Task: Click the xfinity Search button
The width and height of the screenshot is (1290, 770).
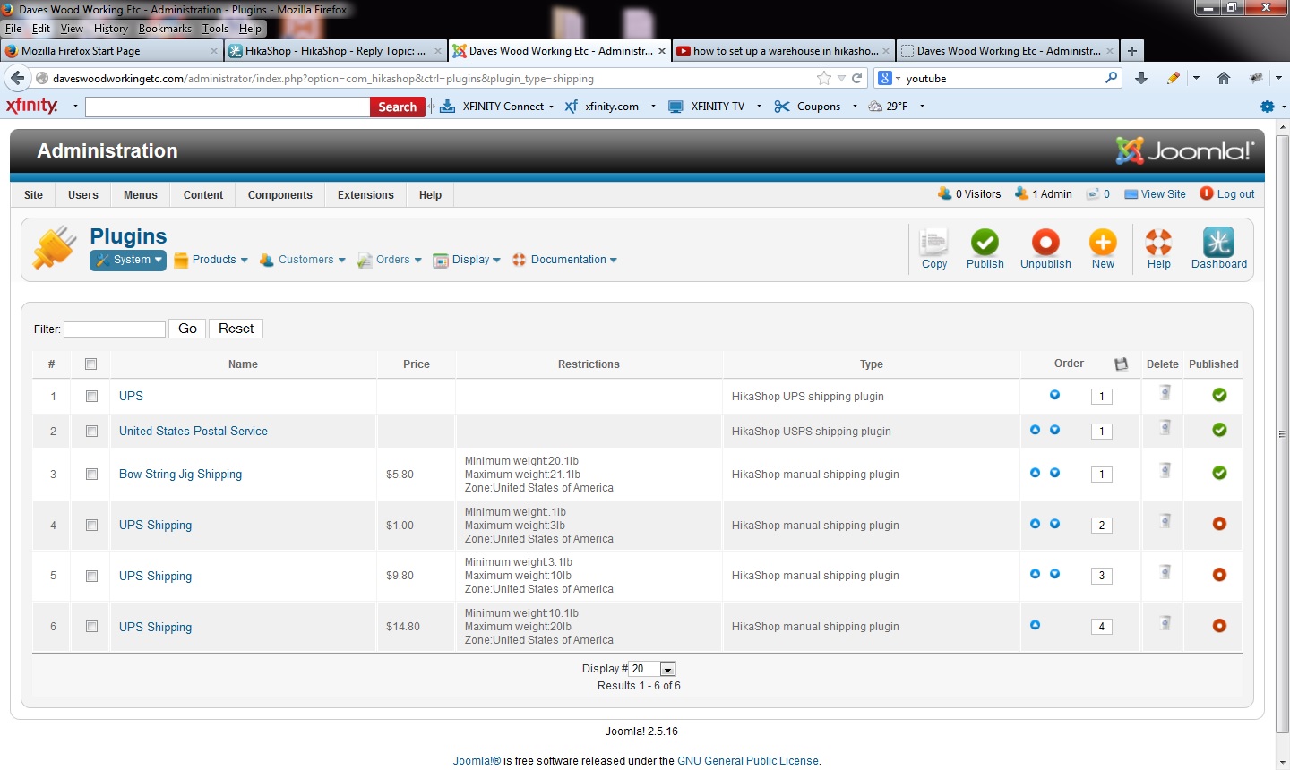Action: [x=398, y=107]
